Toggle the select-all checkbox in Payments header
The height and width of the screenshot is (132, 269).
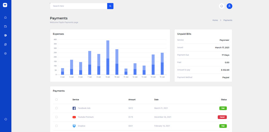57,99
